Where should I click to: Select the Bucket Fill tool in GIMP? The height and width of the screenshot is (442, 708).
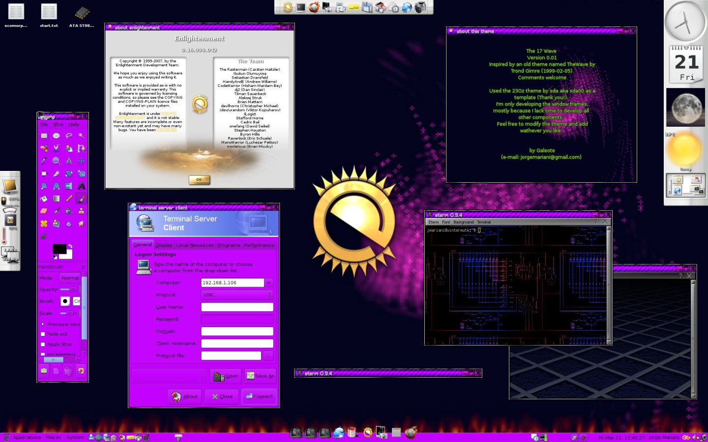(x=44, y=199)
